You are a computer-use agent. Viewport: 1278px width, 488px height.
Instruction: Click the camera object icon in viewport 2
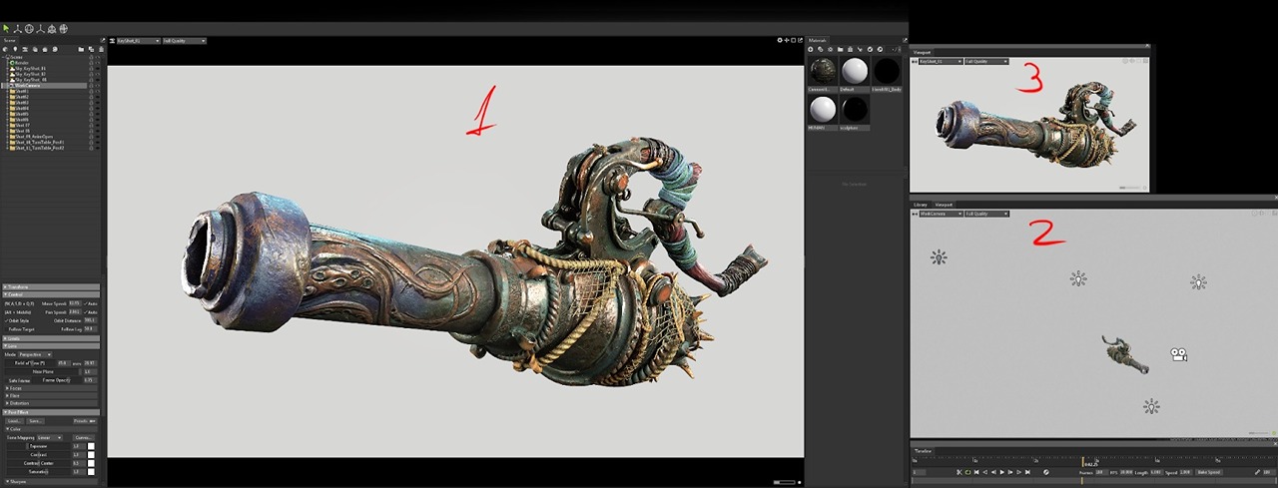point(1178,354)
